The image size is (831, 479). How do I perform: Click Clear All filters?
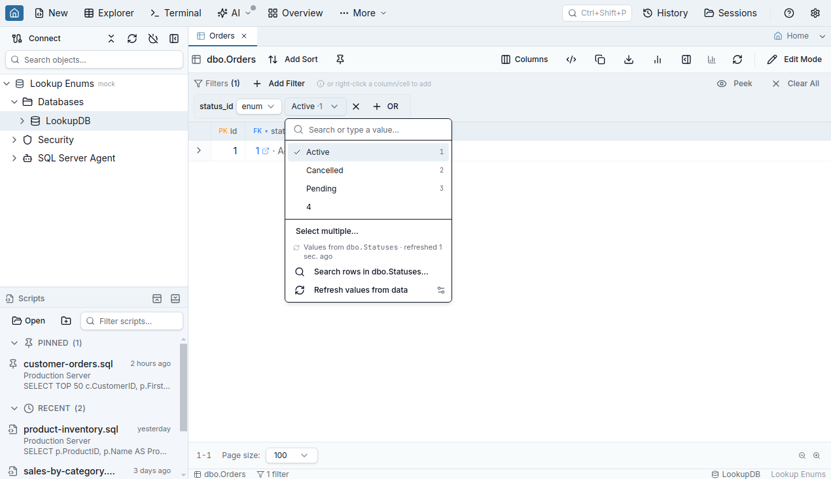[796, 84]
